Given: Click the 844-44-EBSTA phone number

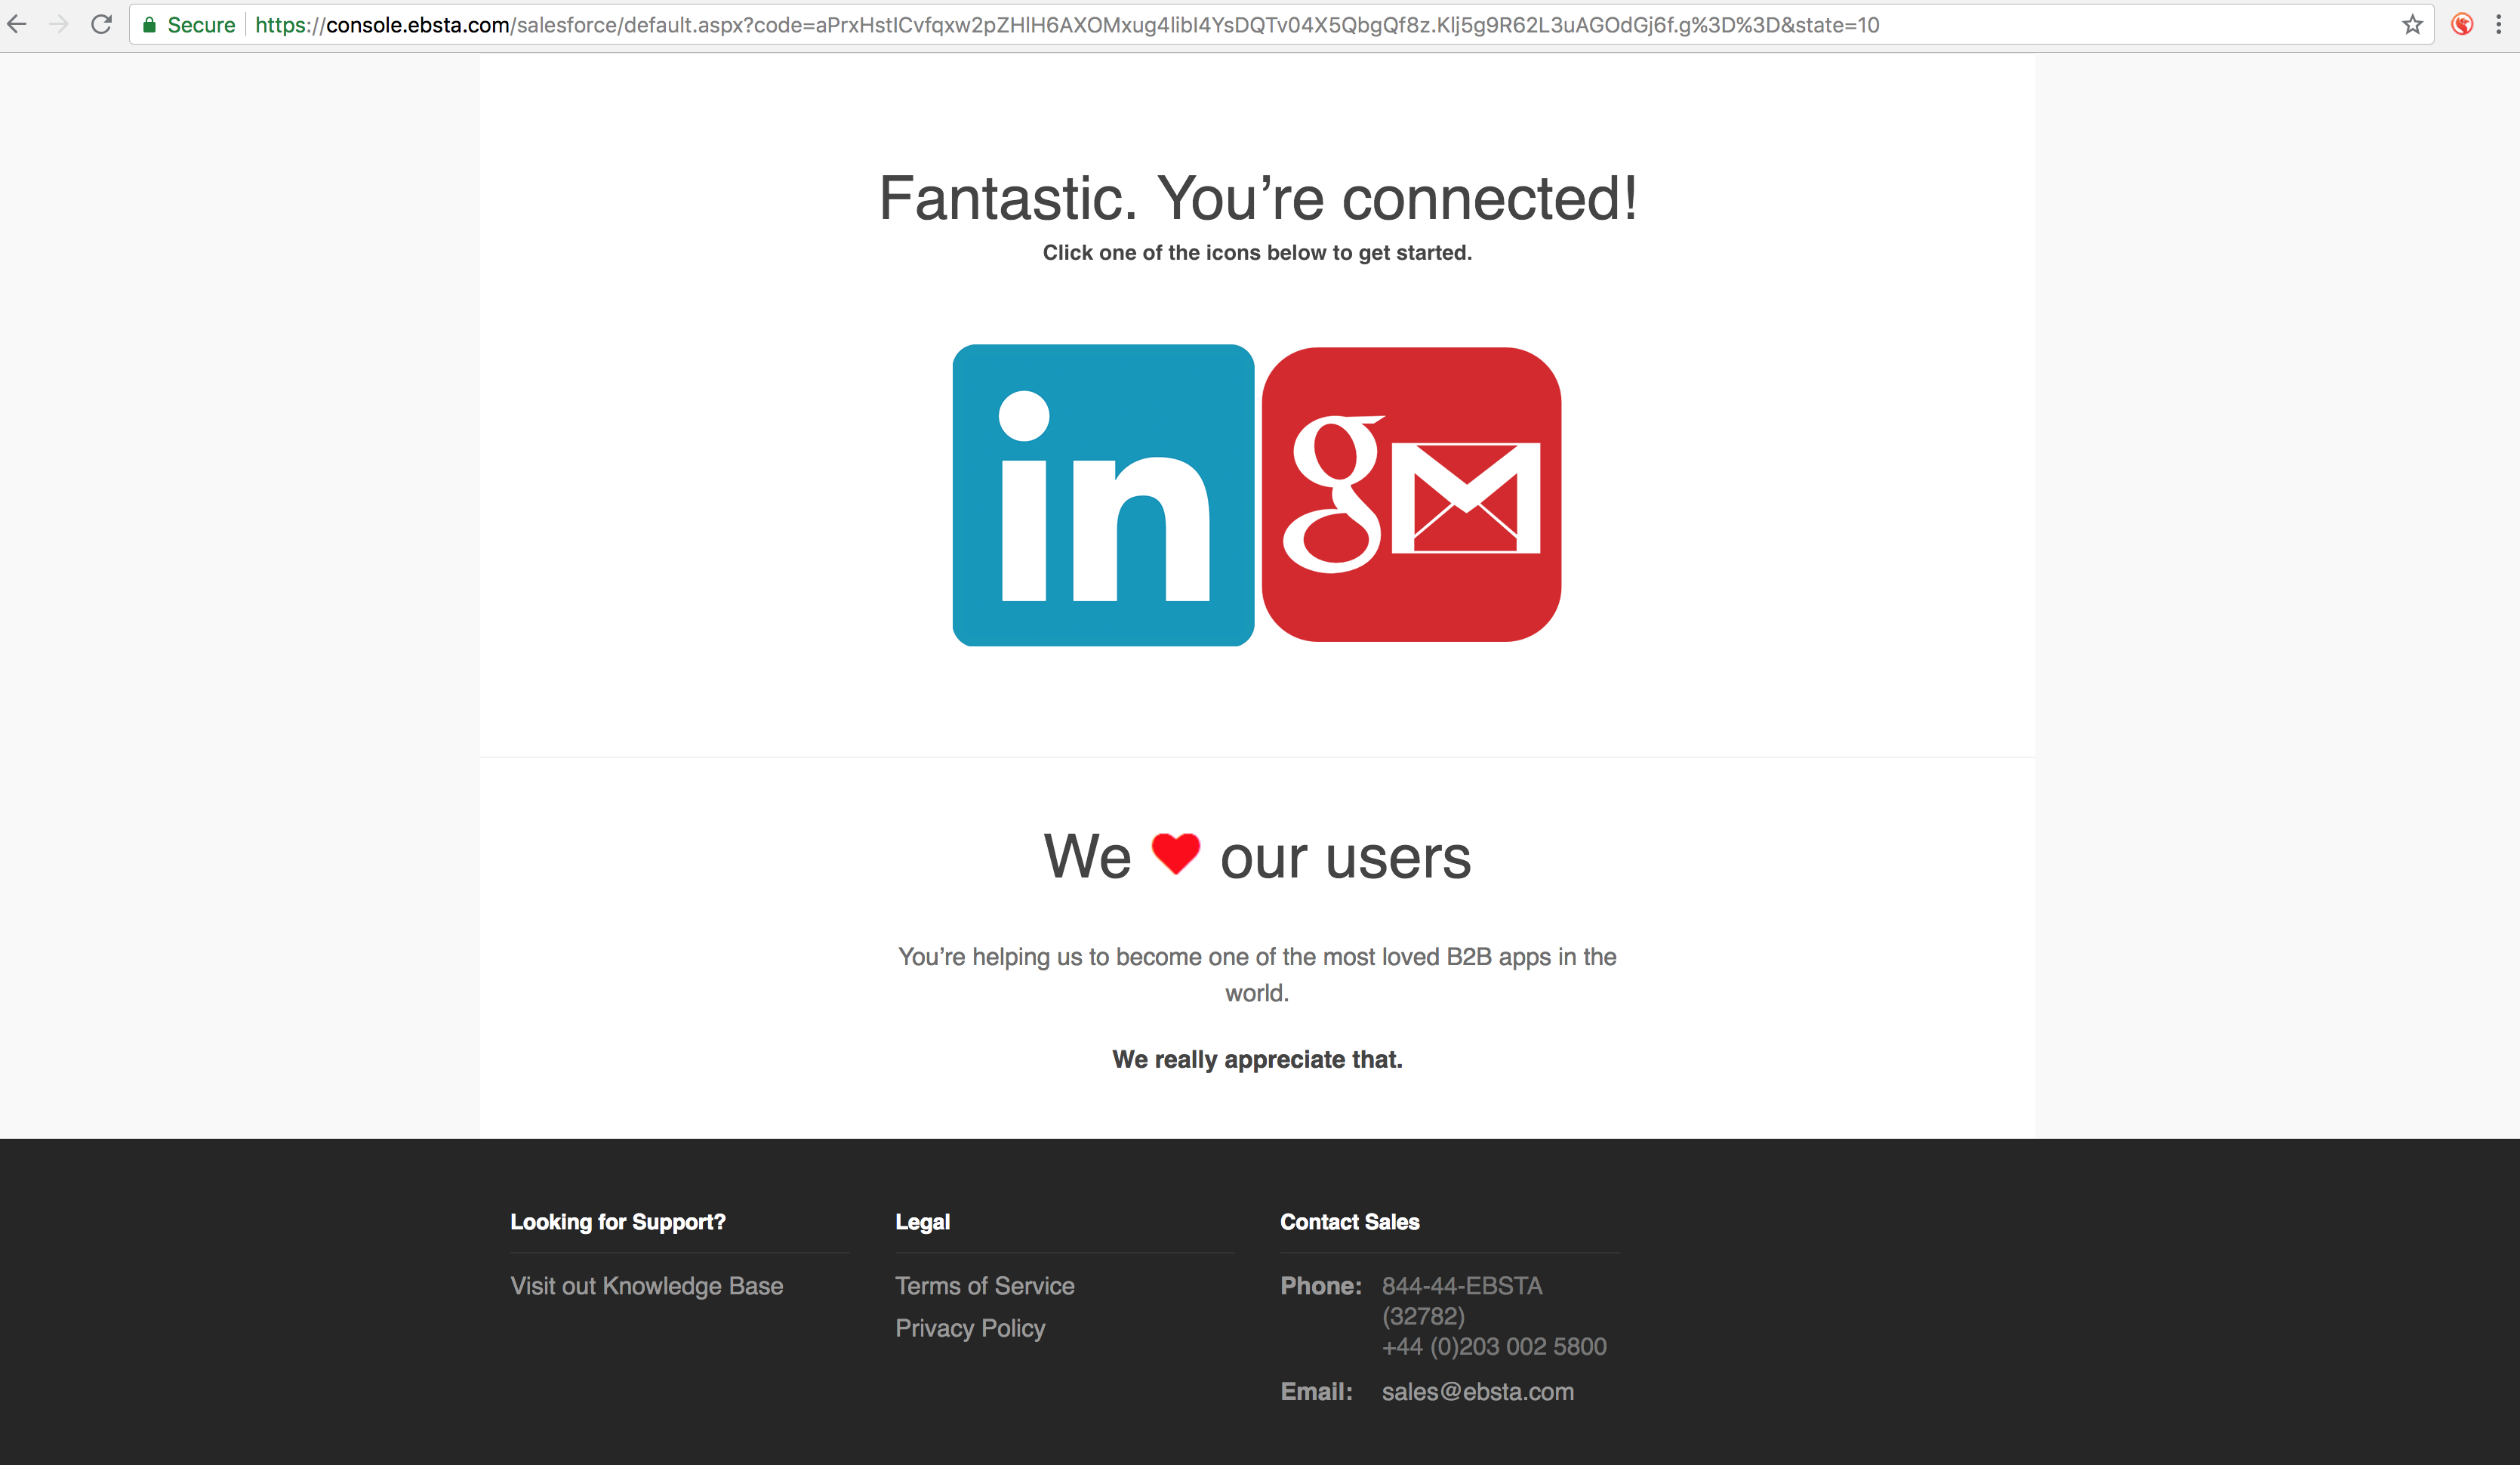Looking at the screenshot, I should (x=1462, y=1286).
